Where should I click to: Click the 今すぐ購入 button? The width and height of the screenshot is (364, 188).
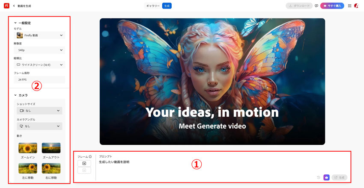coord(332,6)
